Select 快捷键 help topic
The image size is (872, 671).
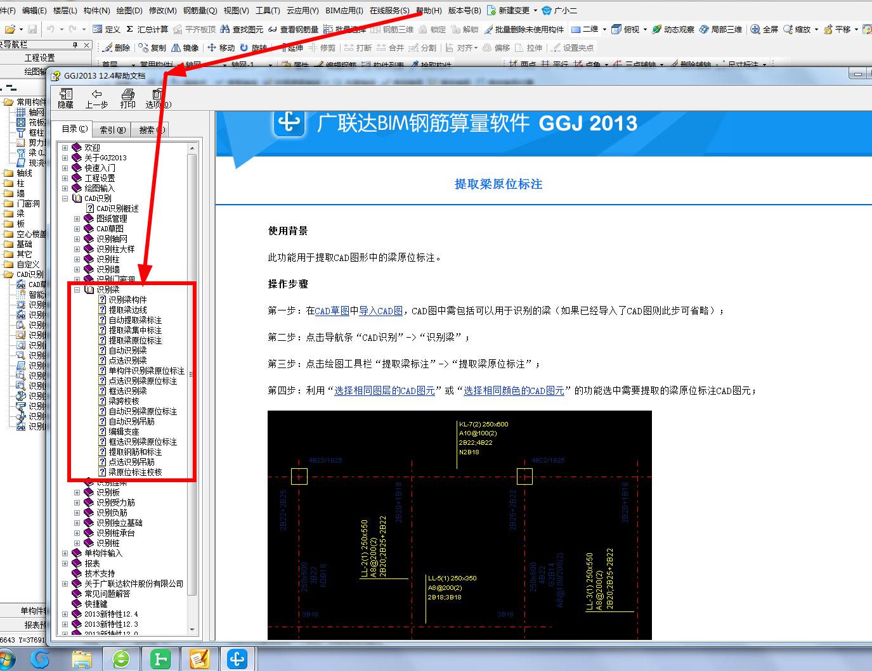(x=96, y=604)
